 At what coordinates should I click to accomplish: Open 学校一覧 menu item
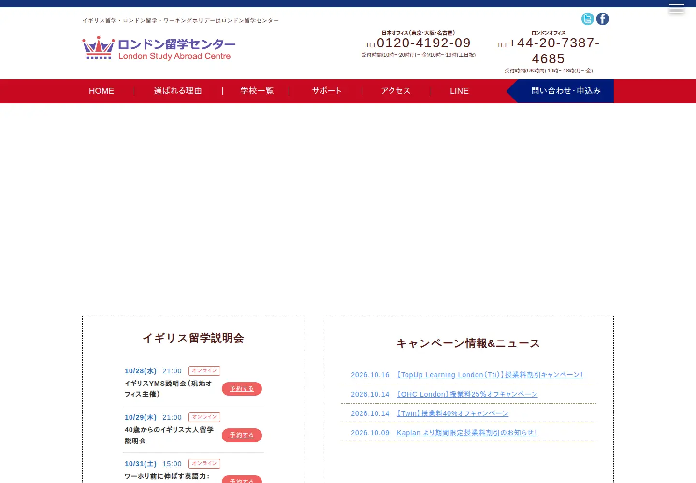pyautogui.click(x=257, y=91)
